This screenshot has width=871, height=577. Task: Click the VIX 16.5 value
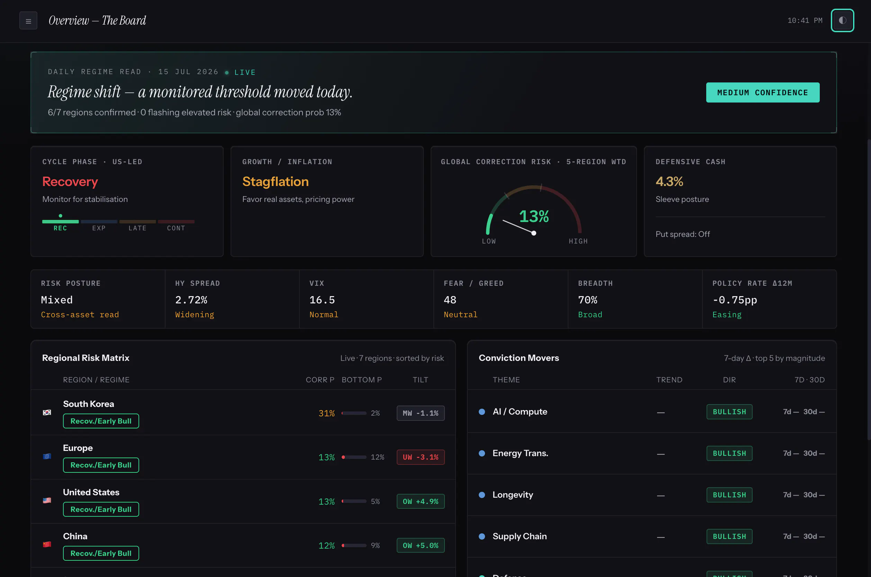322,300
